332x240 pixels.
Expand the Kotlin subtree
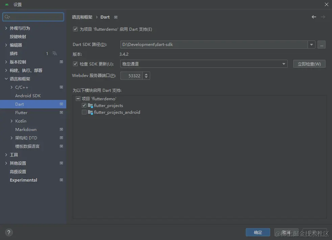[11, 121]
